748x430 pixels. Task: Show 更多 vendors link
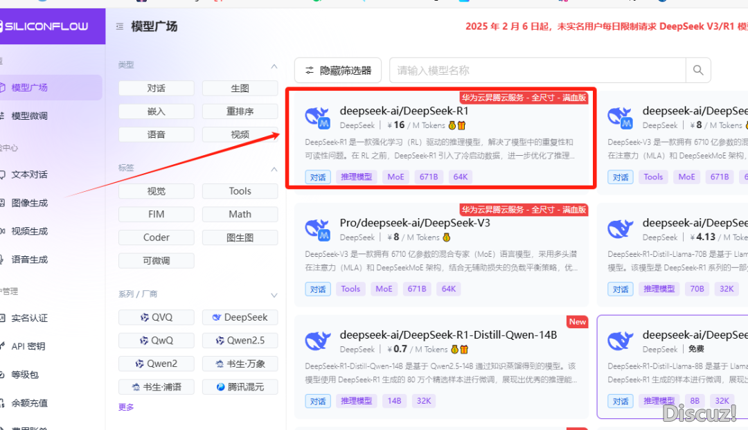(x=126, y=407)
